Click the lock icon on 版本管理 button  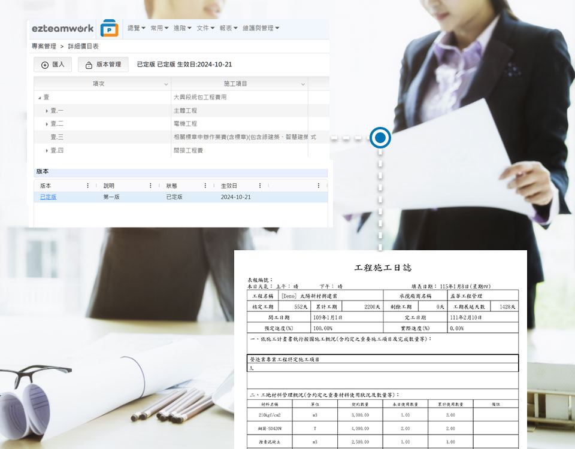89,64
